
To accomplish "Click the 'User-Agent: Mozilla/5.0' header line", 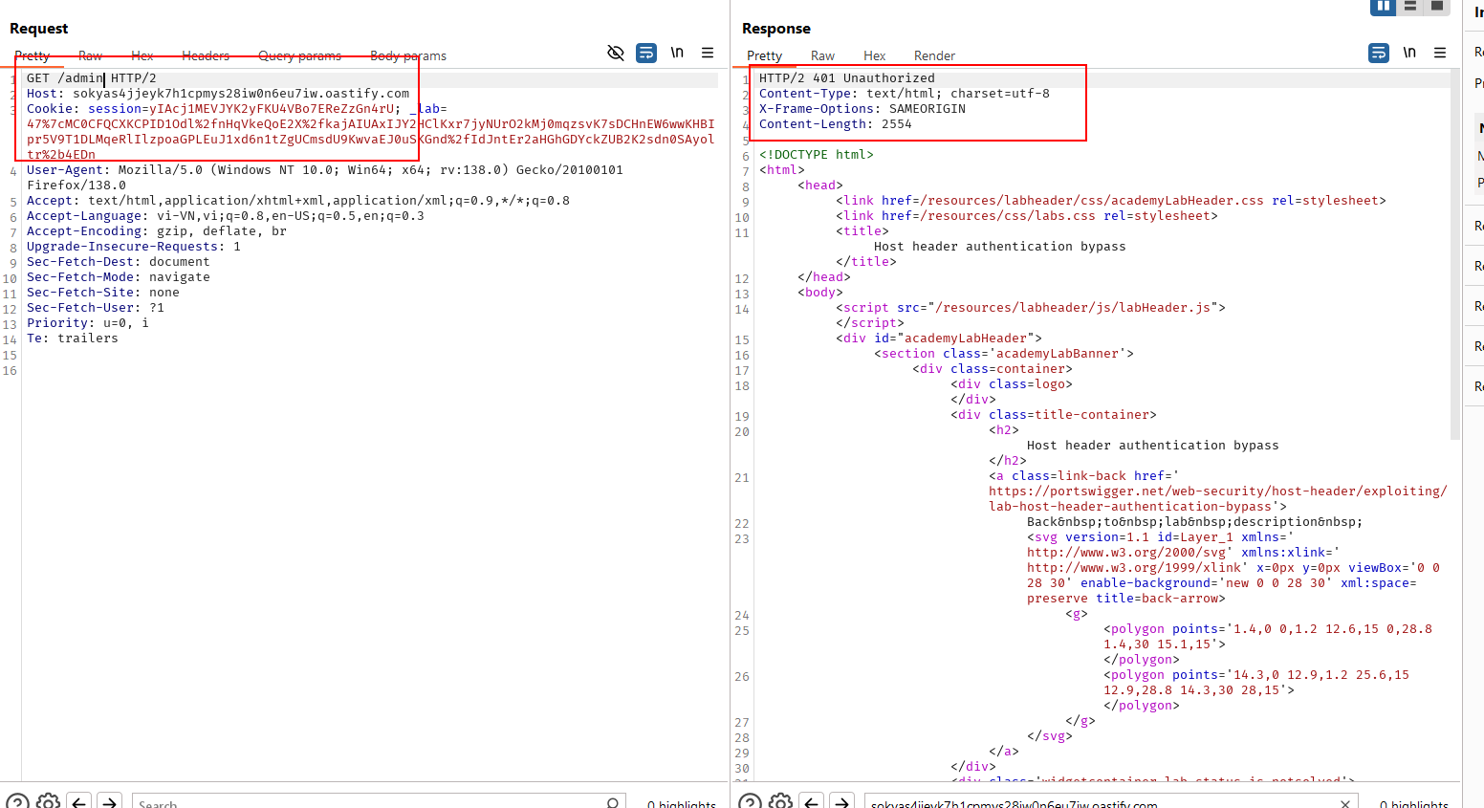I will (325, 178).
